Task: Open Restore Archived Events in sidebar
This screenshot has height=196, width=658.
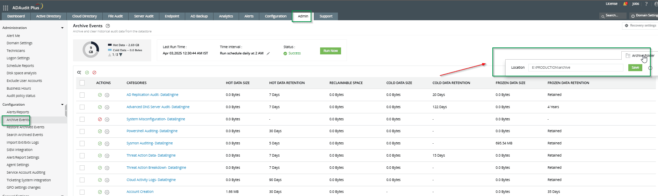Action: click(x=26, y=127)
